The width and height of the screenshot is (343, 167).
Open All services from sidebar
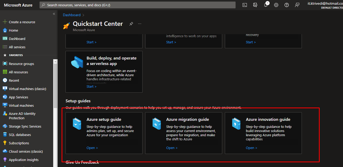click(x=17, y=47)
